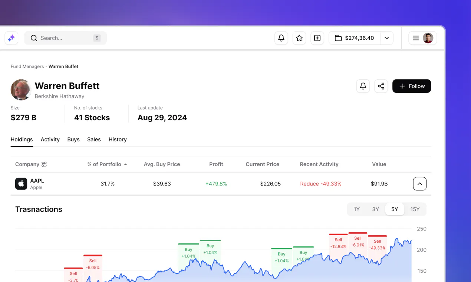Click the magnifier search icon
471x282 pixels.
point(34,38)
